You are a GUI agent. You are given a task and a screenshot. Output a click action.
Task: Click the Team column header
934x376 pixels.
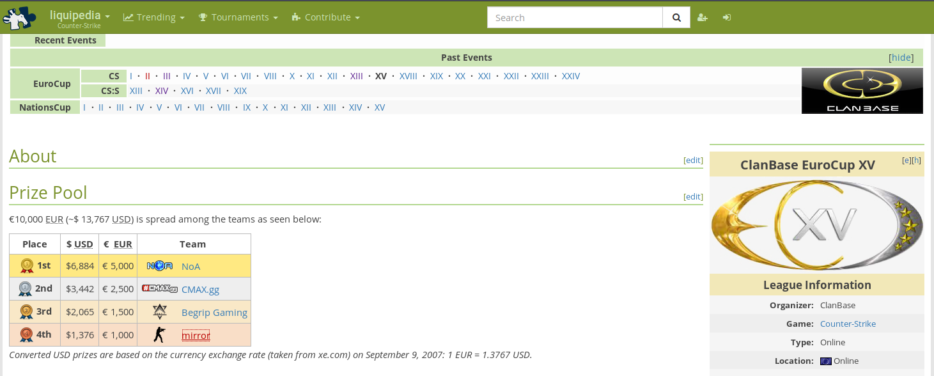pyautogui.click(x=193, y=244)
